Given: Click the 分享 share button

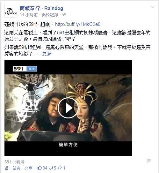Looking at the screenshot, I should [x=28, y=168].
